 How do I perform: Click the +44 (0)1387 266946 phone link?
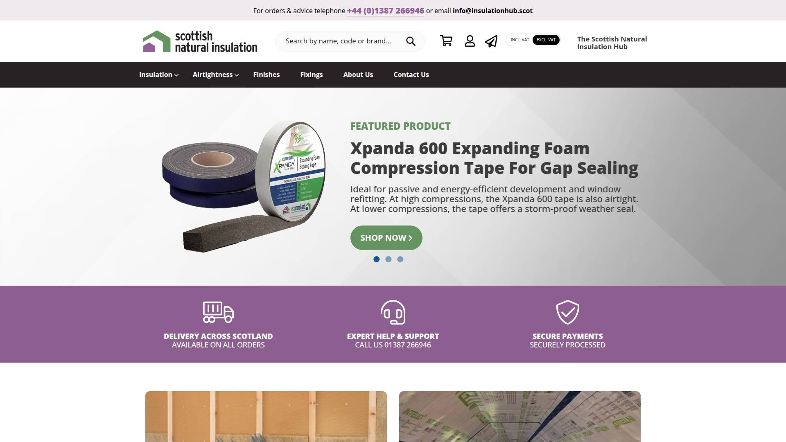[x=386, y=11]
